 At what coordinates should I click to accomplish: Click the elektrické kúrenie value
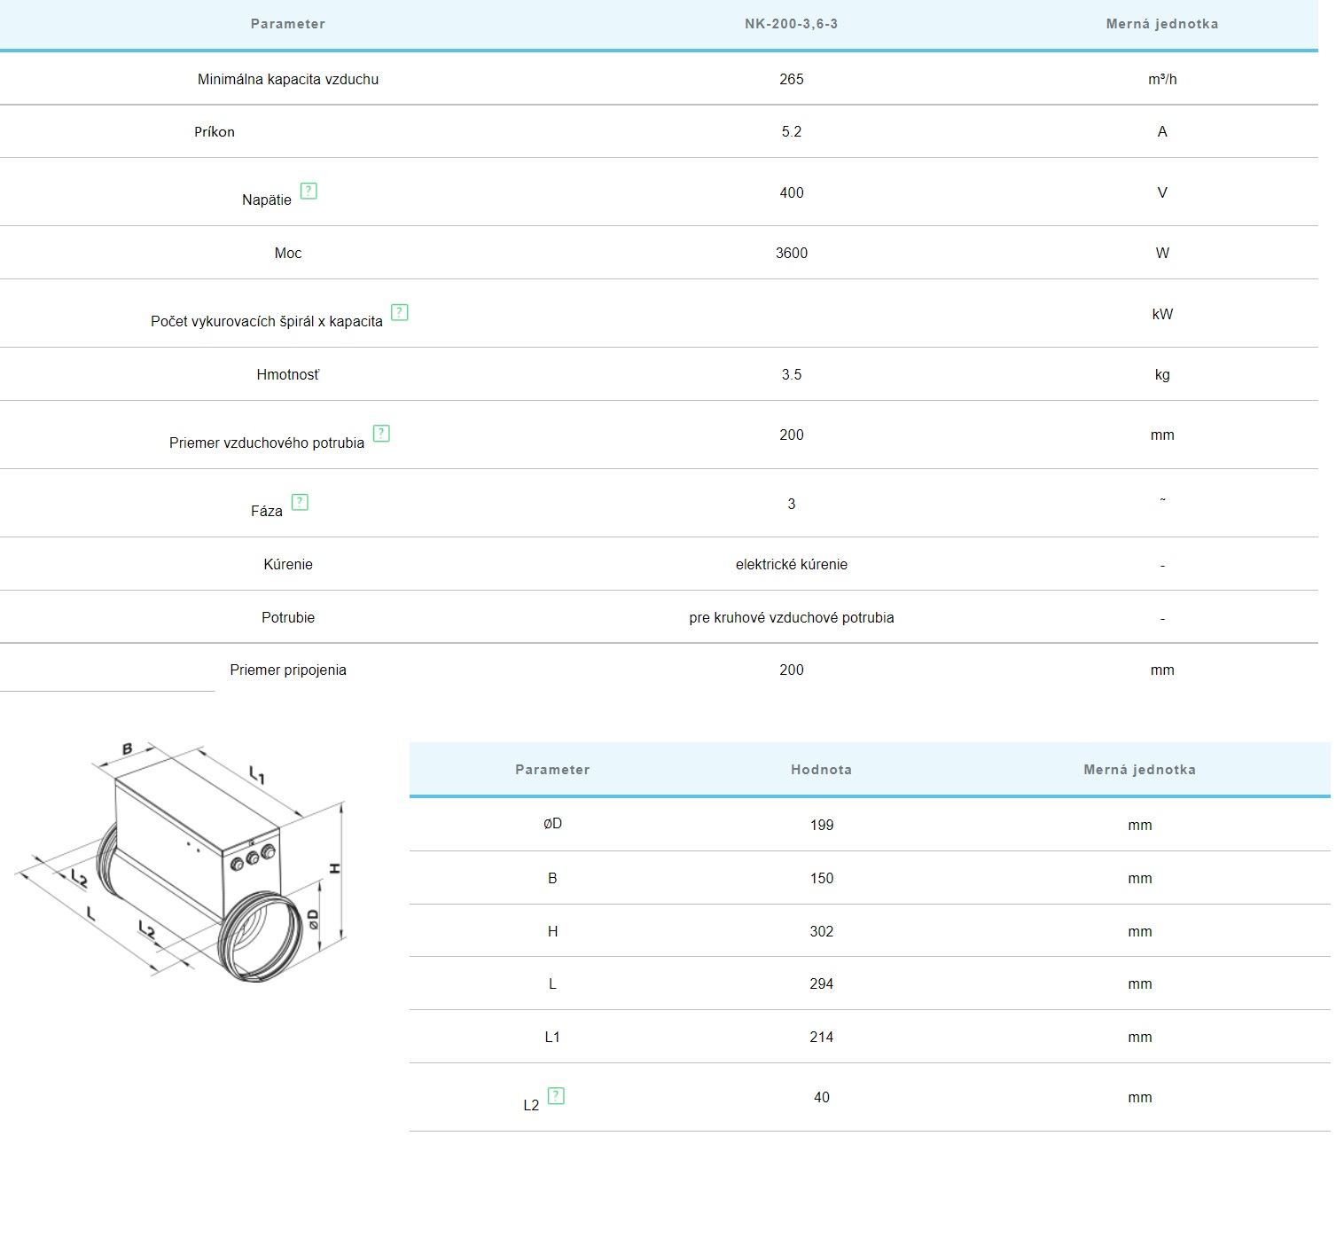tap(791, 564)
